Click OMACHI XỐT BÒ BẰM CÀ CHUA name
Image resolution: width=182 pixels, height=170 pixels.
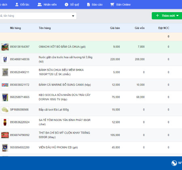click(x=62, y=47)
